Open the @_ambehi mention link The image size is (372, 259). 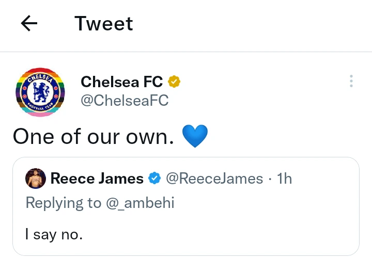pyautogui.click(x=139, y=203)
